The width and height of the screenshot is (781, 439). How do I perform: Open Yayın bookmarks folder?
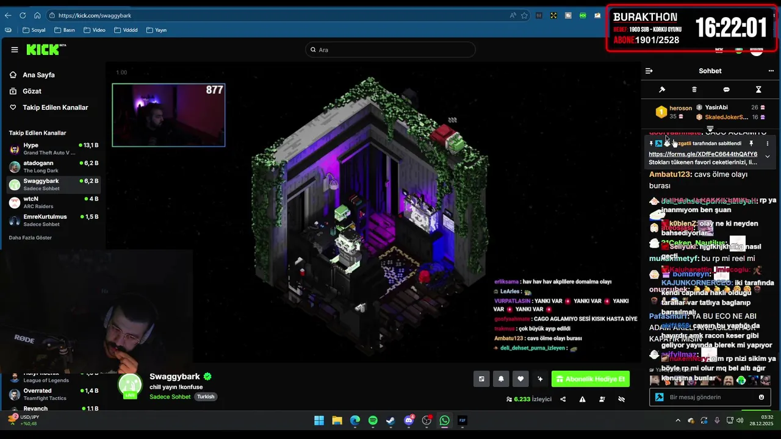coord(156,30)
